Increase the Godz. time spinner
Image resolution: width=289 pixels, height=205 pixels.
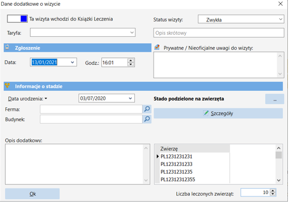(130, 61)
